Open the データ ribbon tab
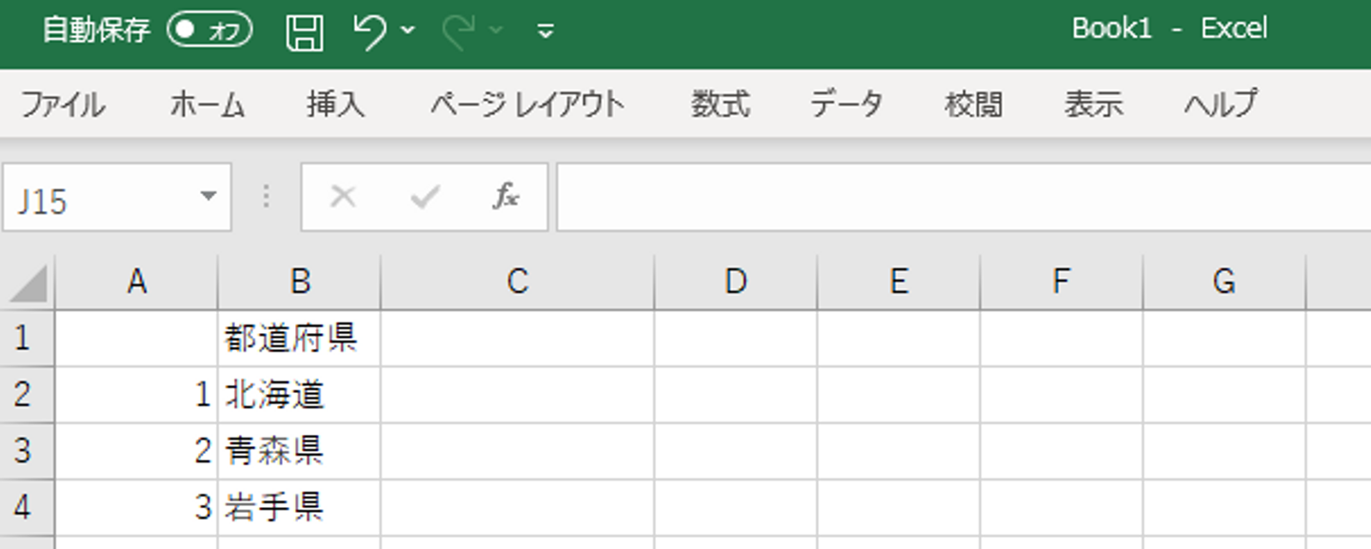 point(846,104)
